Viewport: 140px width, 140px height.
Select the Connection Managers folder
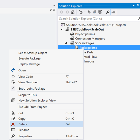point(90,39)
